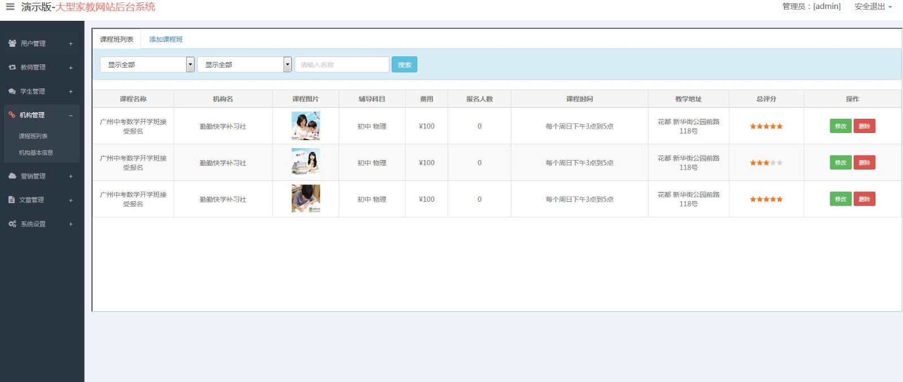Click the hamburger menu icon
This screenshot has width=903, height=382.
pyautogui.click(x=10, y=7)
